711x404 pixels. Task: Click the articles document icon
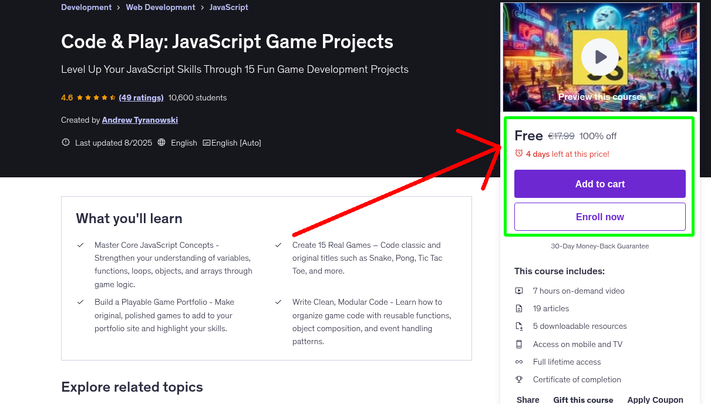click(519, 308)
